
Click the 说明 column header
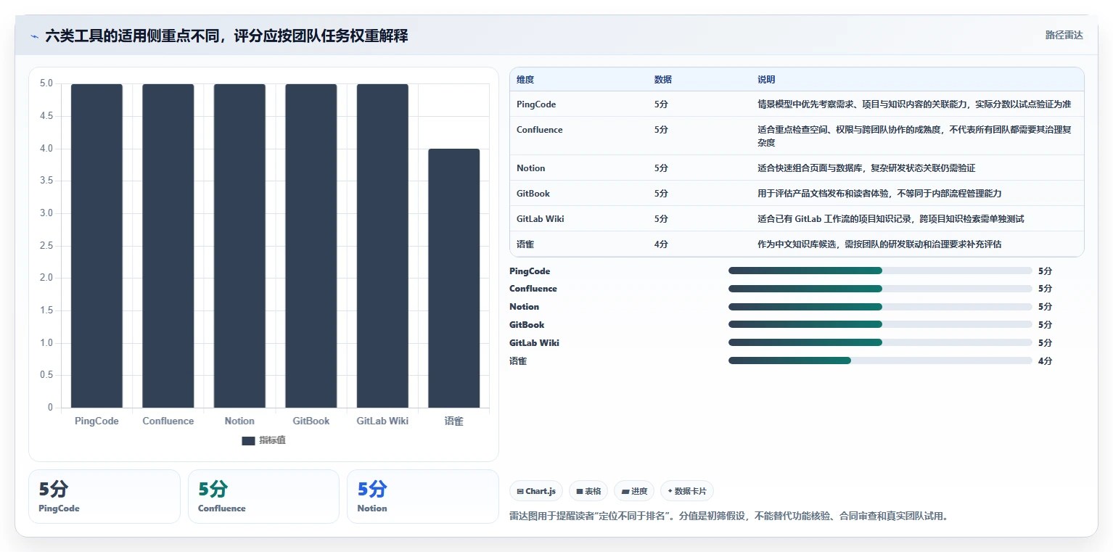point(766,80)
